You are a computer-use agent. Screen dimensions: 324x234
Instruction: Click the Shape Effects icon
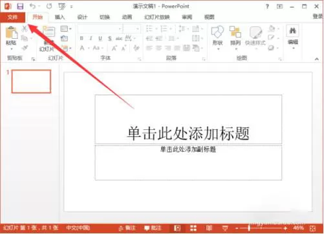coord(271,48)
